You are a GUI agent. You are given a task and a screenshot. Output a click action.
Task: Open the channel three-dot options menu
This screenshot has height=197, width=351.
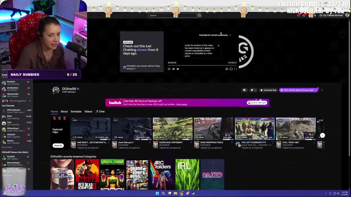click(x=322, y=90)
